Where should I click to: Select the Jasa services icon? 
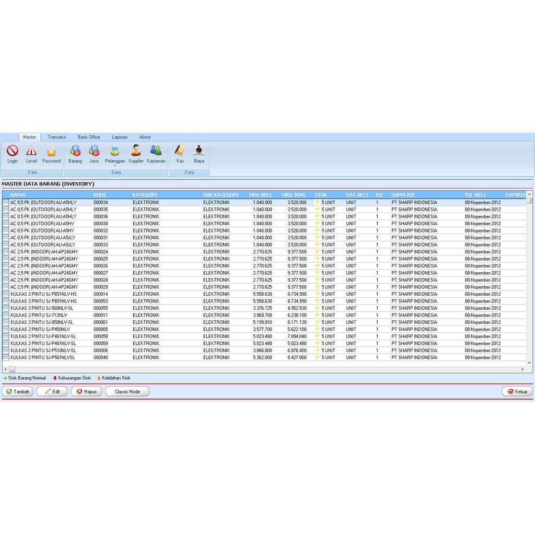point(94,152)
